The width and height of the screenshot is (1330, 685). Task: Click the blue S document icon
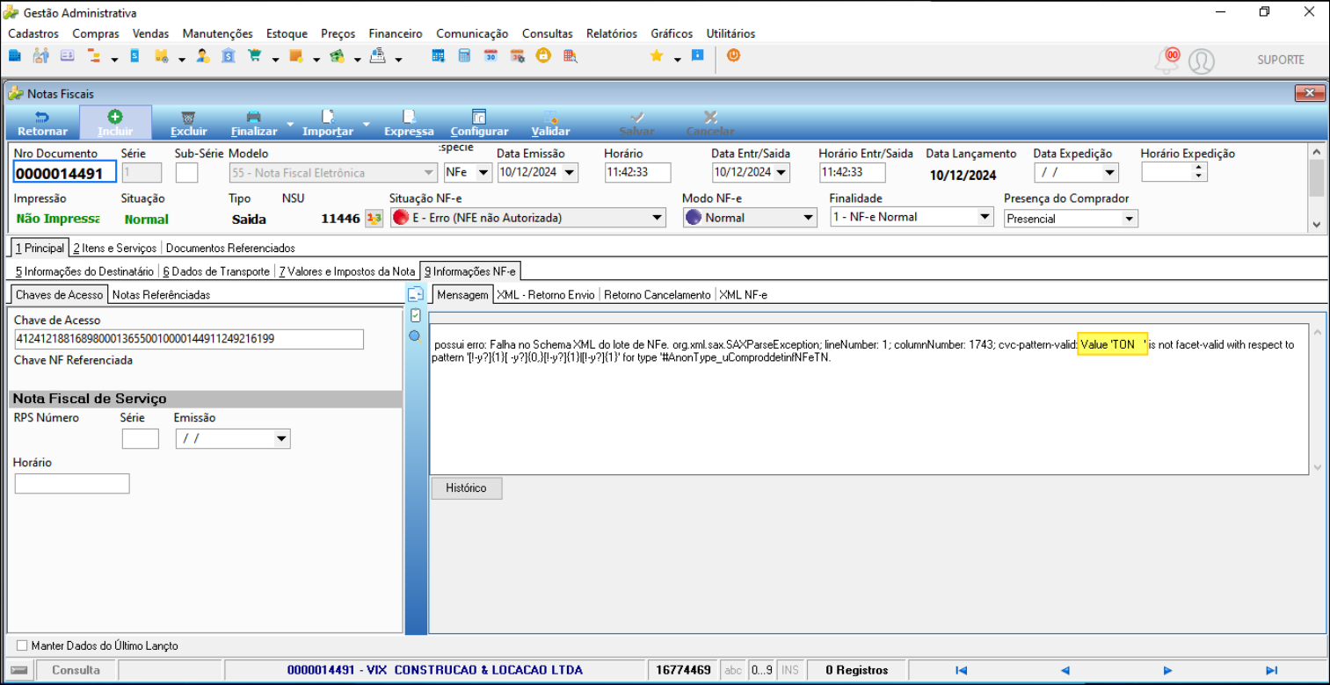coord(134,56)
